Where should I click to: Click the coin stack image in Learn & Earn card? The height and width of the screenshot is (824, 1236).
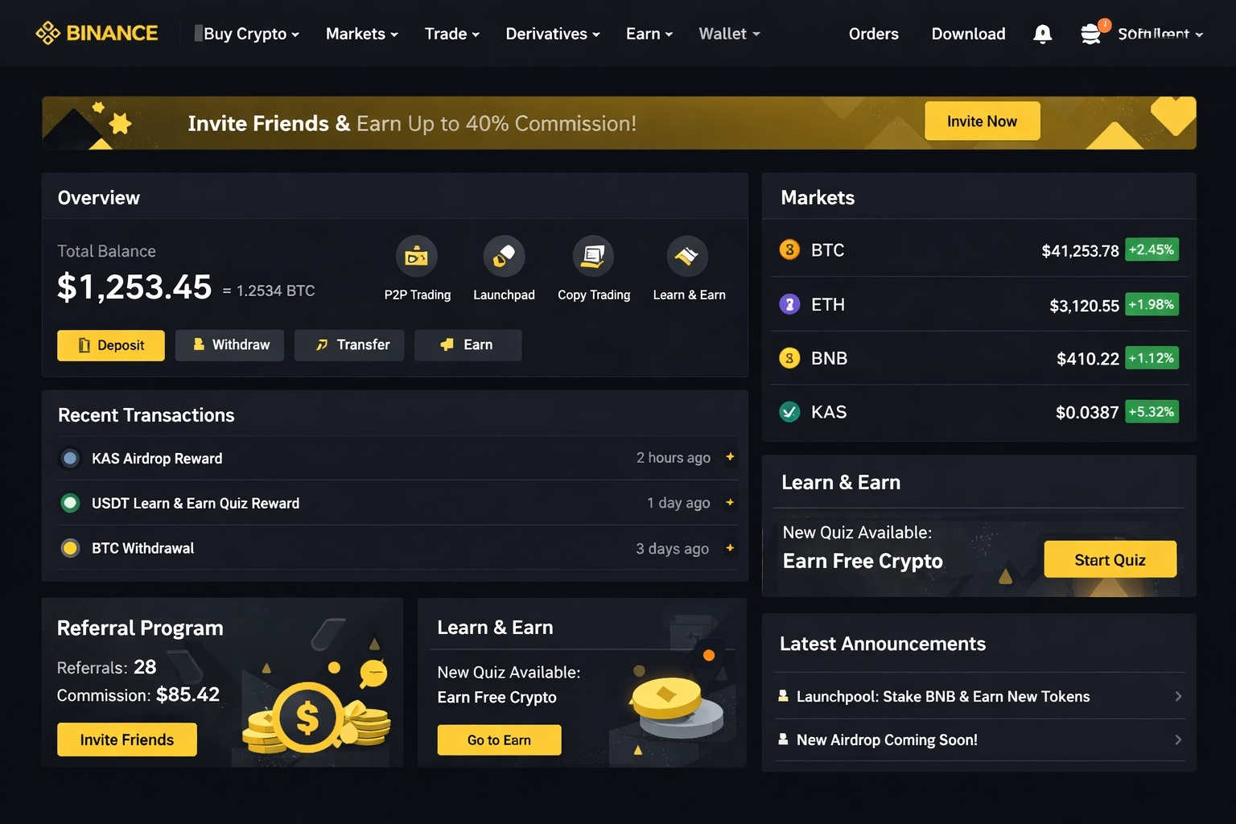(x=678, y=708)
